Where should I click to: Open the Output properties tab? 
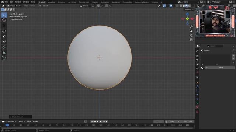pos(197,60)
